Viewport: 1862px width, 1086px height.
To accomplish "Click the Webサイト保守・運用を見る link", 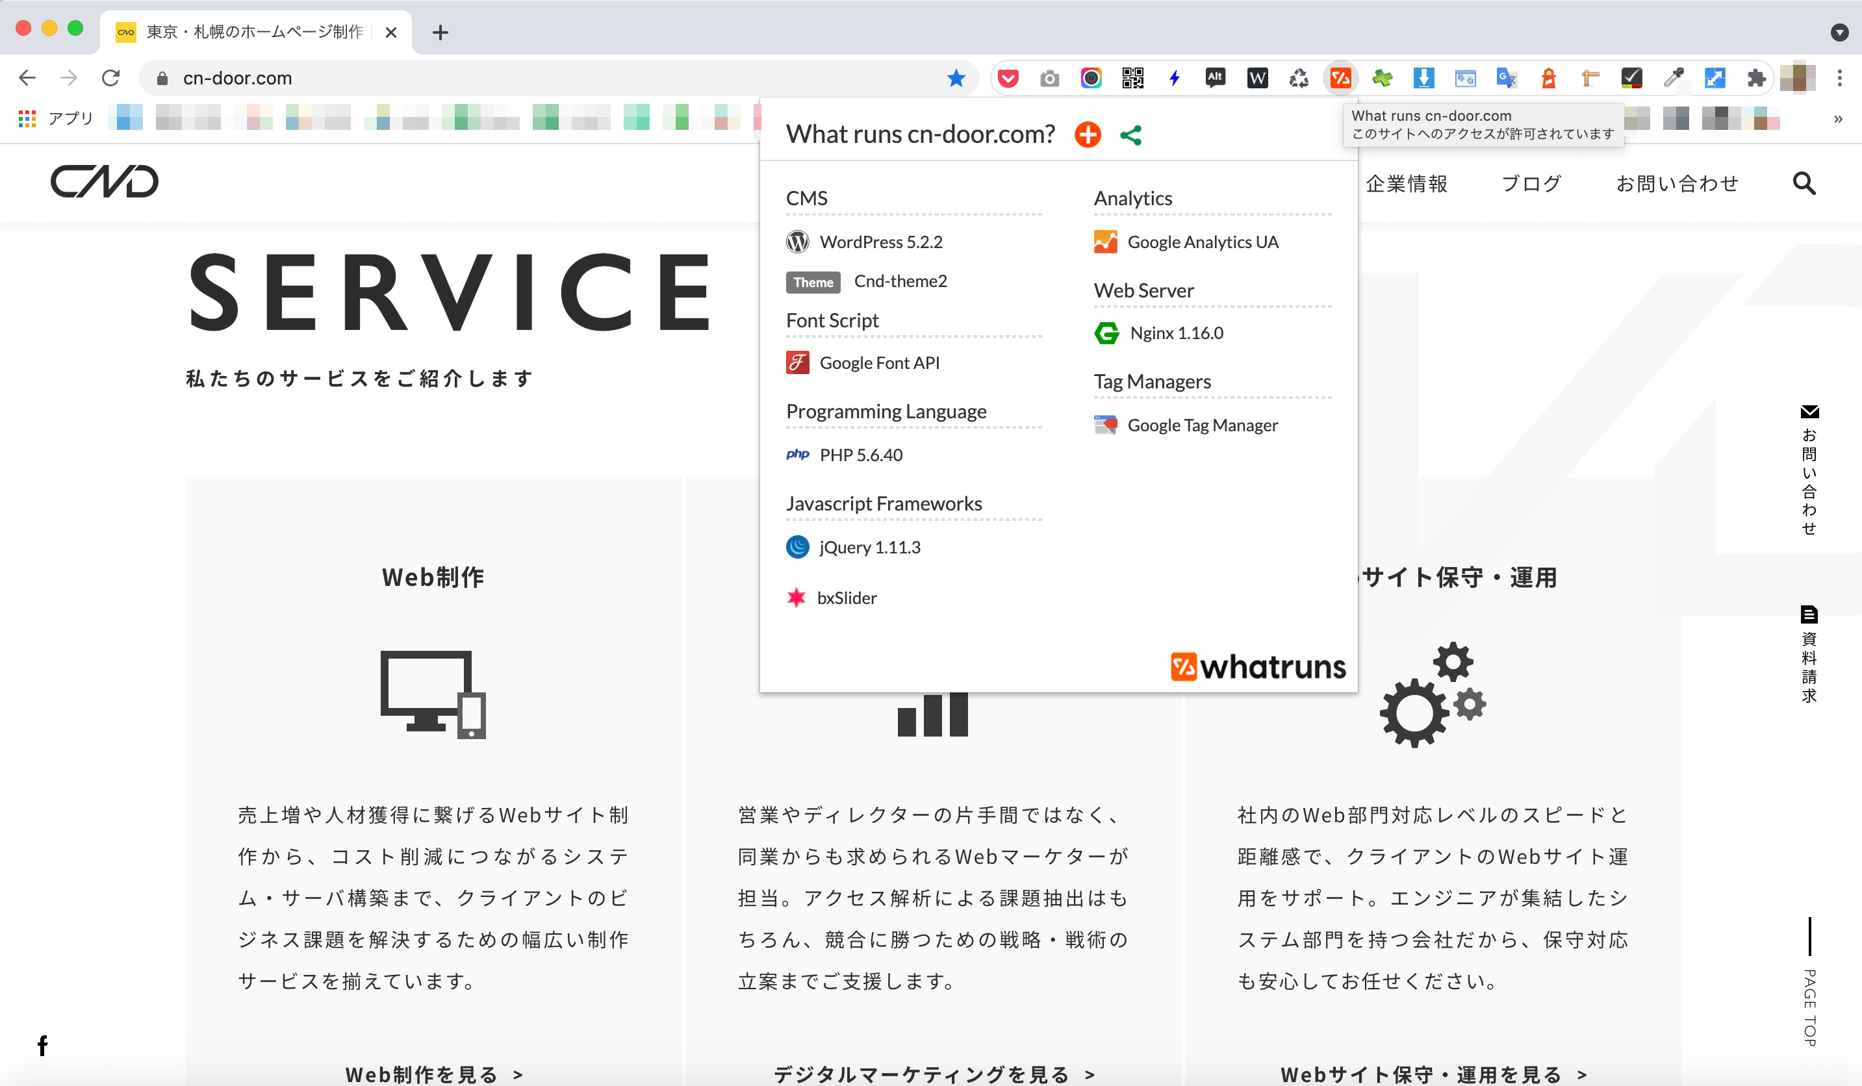I will point(1433,1074).
